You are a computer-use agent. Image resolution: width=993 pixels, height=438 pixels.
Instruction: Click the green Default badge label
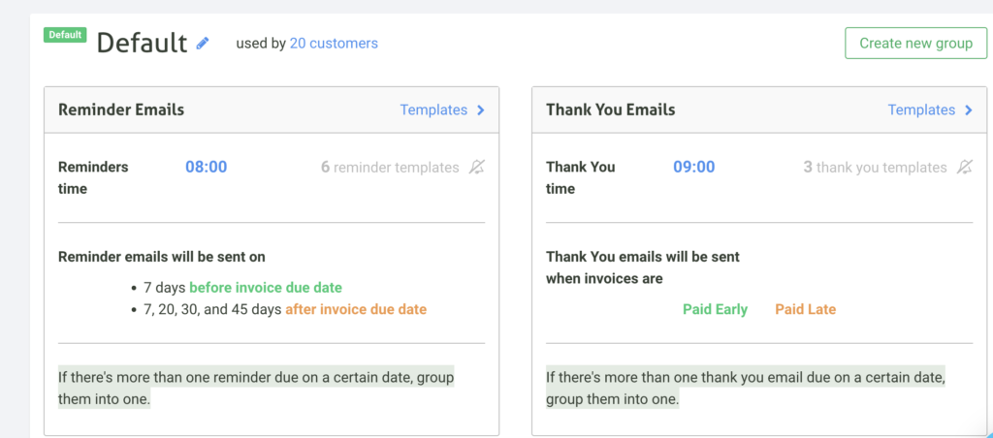coord(65,35)
